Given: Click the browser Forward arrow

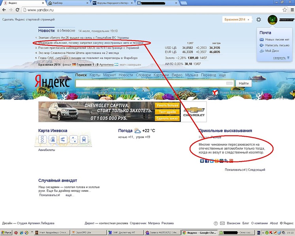Looking at the screenshot, I should click(11, 10).
